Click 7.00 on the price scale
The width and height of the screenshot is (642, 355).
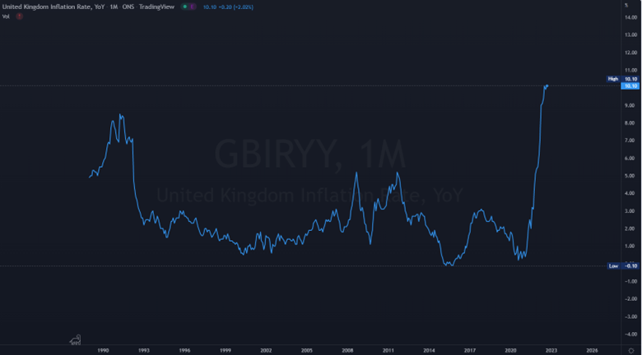click(630, 141)
